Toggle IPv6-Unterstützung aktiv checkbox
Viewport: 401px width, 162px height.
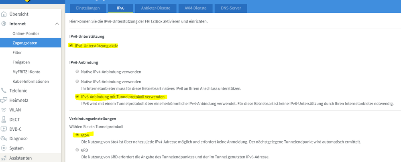71,45
